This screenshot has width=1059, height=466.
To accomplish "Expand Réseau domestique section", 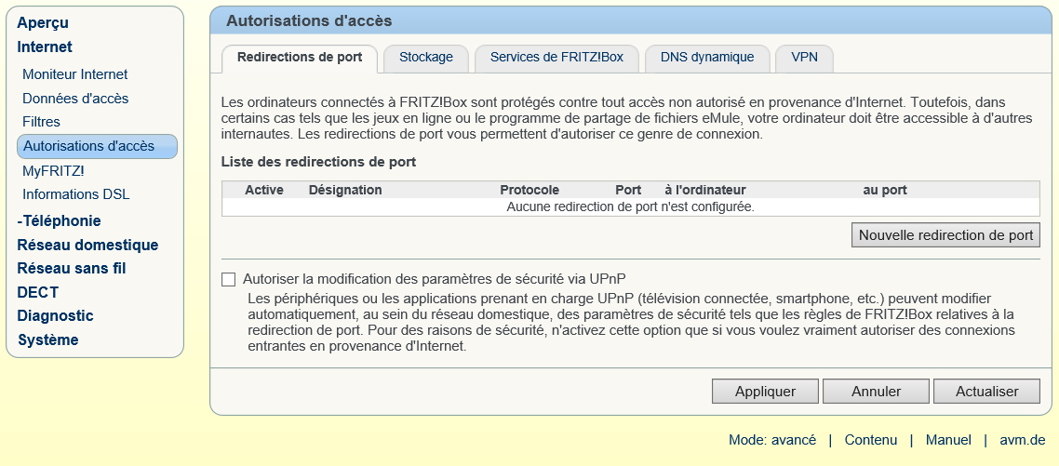I will [x=87, y=245].
